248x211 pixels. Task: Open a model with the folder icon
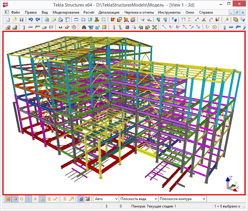15,20
